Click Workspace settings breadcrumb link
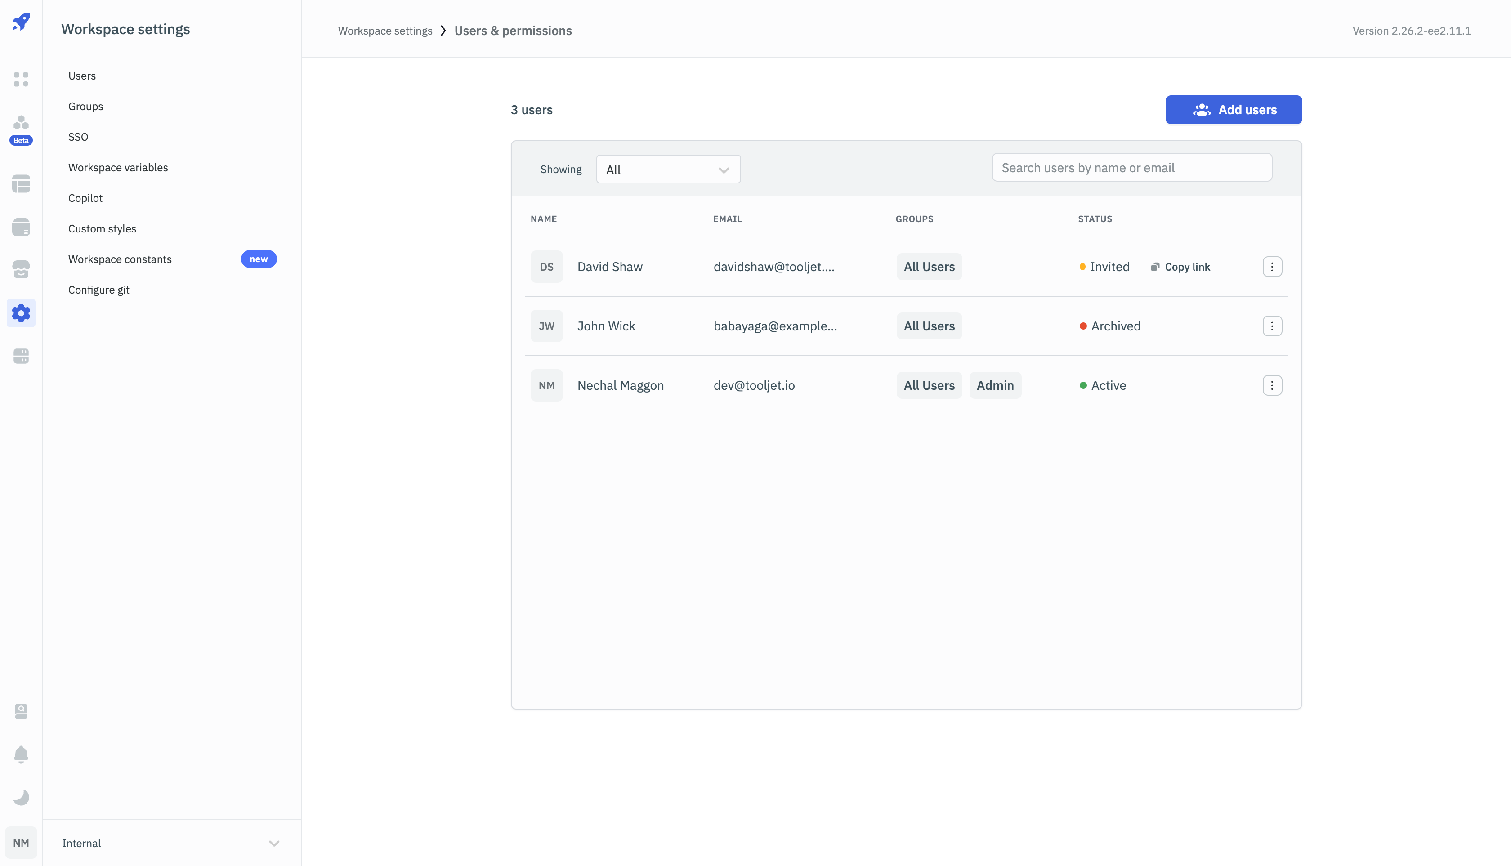 point(385,31)
